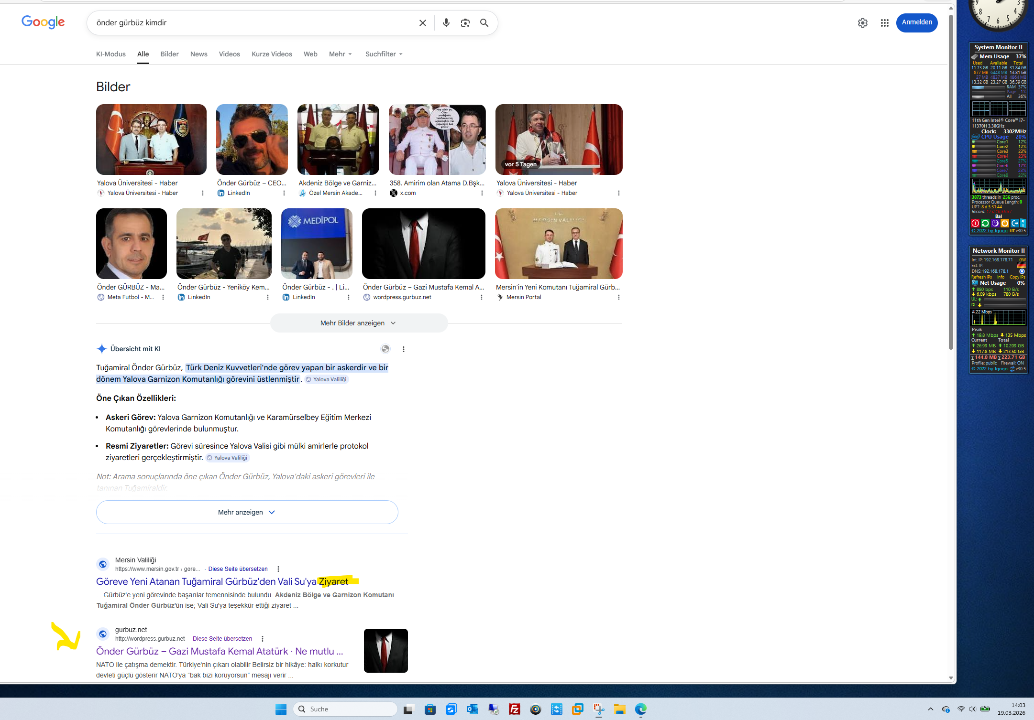The height and width of the screenshot is (720, 1034).
Task: Open Google Lens image search icon
Action: (465, 23)
